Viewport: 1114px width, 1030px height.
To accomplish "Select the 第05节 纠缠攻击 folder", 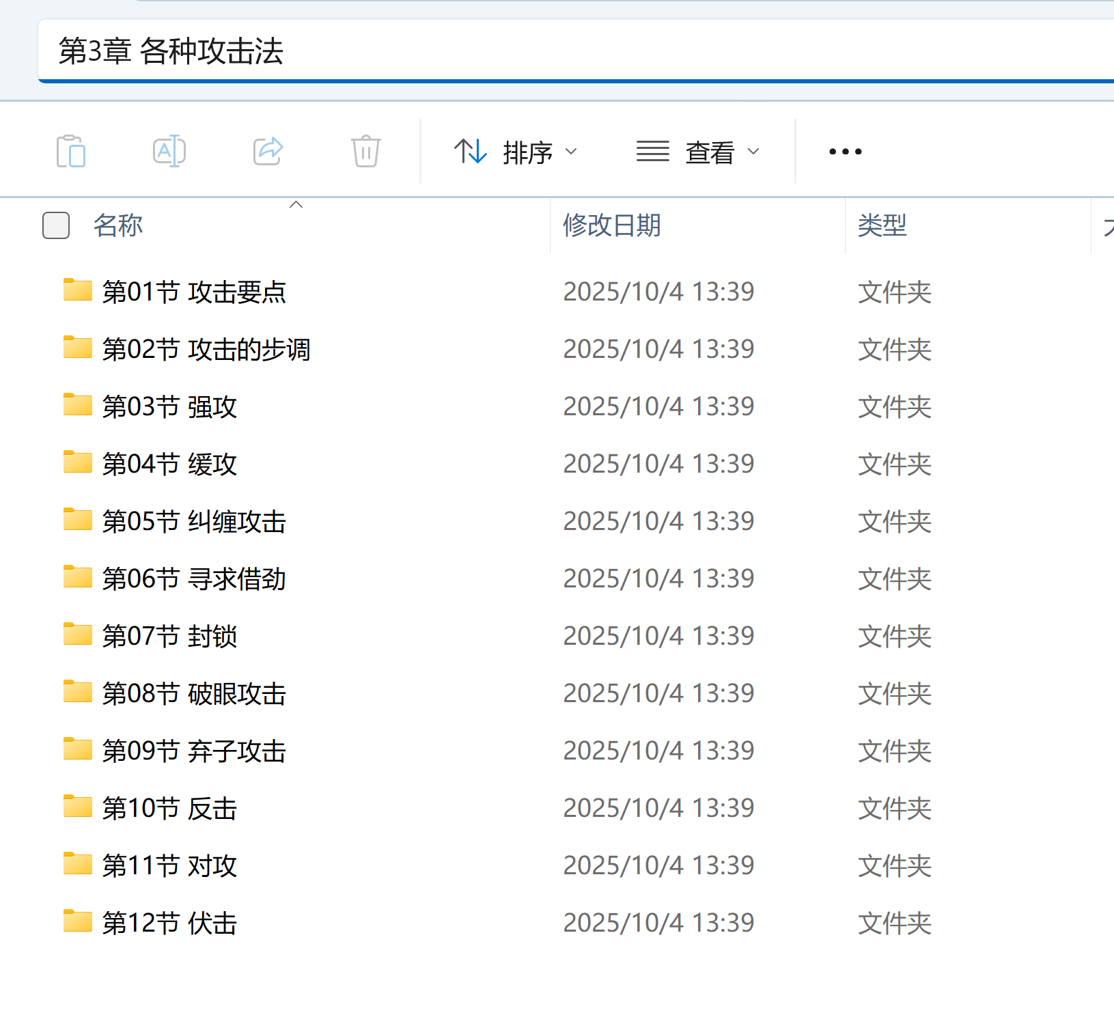I will (194, 522).
